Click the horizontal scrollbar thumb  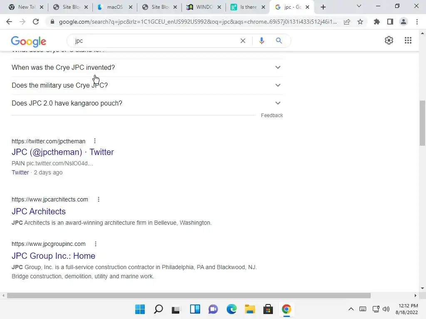[x=189, y=295]
